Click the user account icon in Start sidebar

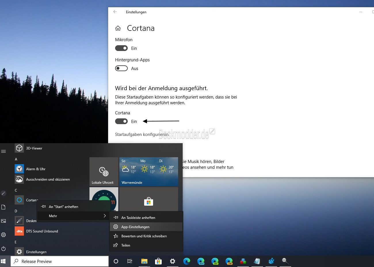[3, 193]
